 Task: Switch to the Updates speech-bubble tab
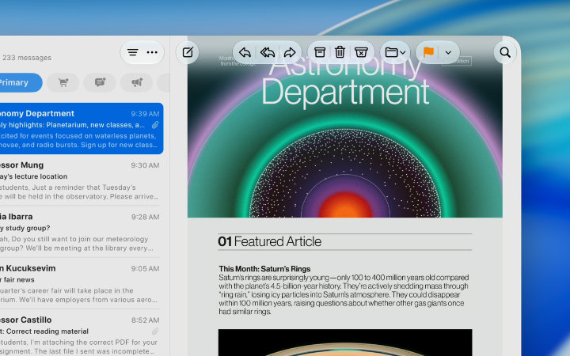pos(100,82)
